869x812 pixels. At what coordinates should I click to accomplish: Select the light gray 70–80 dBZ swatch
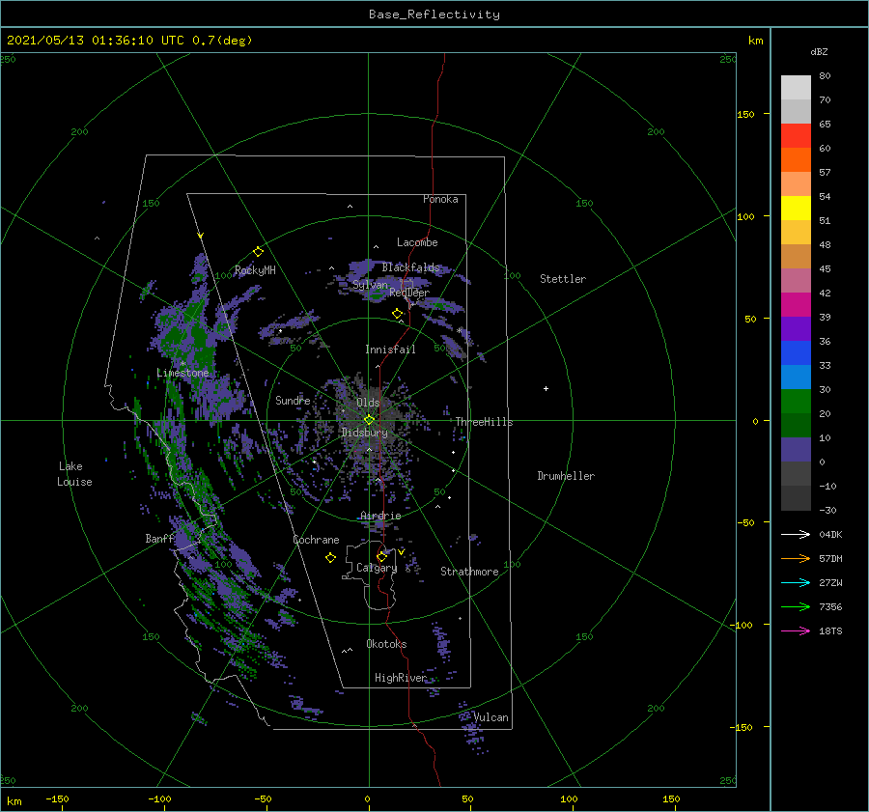point(796,88)
